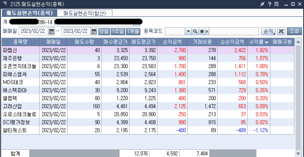
Task: Click the total profit 12,076 value
Action: click(141, 154)
